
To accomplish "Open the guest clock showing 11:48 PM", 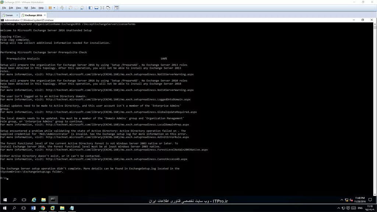I will point(360,200).
